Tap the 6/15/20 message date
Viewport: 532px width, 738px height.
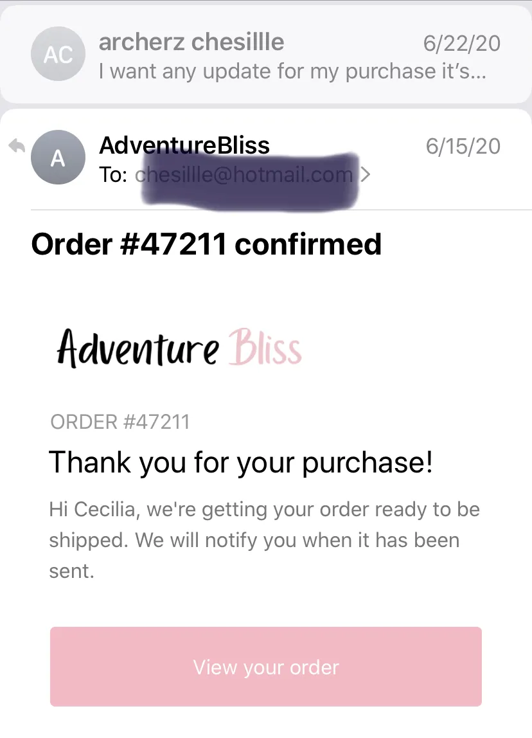point(463,147)
